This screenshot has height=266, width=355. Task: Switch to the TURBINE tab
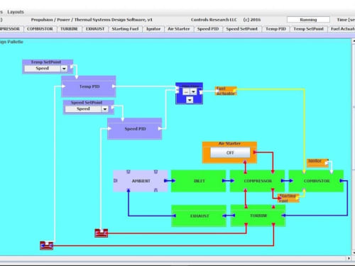(69, 29)
